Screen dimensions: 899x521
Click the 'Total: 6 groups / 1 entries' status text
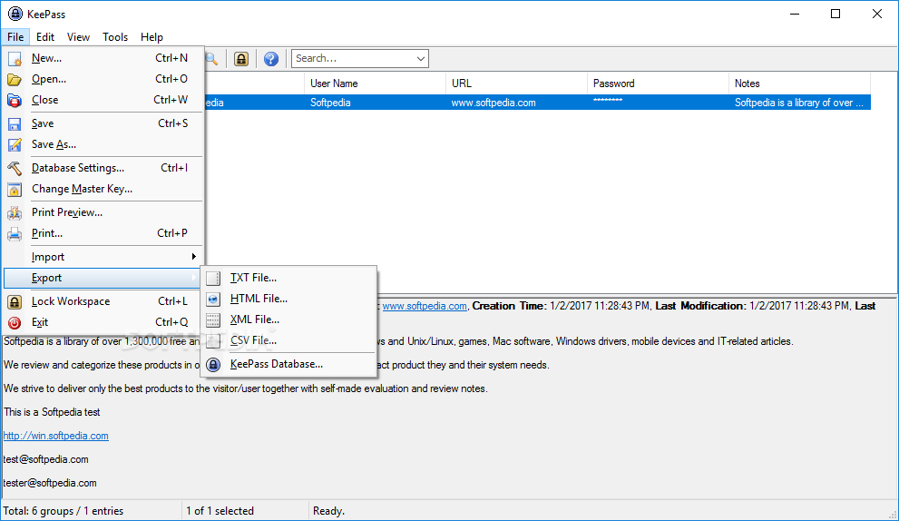(64, 511)
